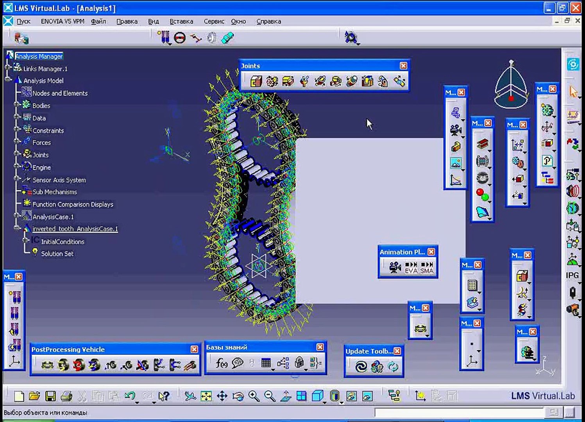Collapse the Analysis Model tree node

pos(8,79)
